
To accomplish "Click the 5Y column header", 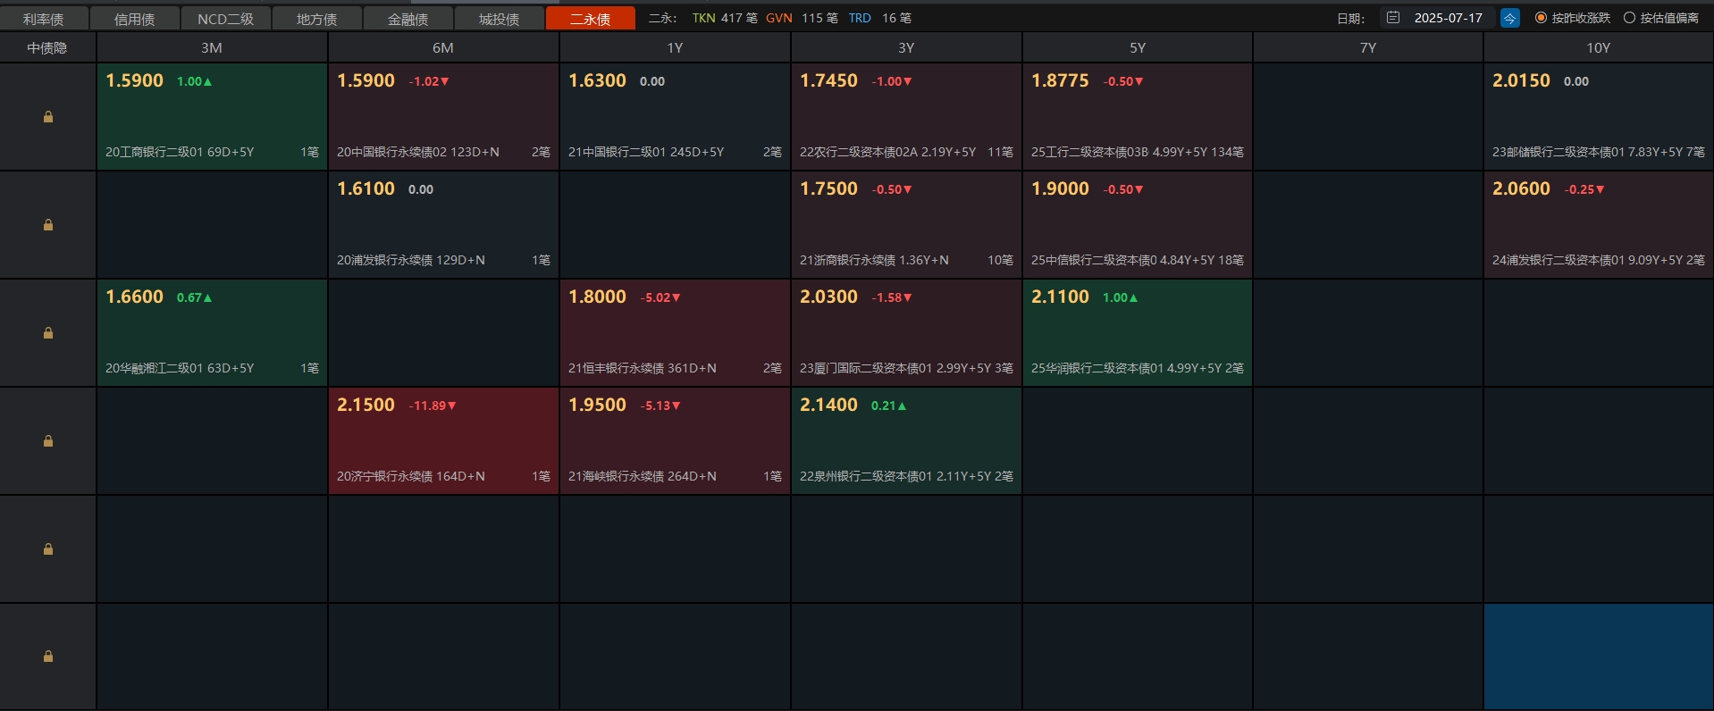I will click(x=1138, y=48).
